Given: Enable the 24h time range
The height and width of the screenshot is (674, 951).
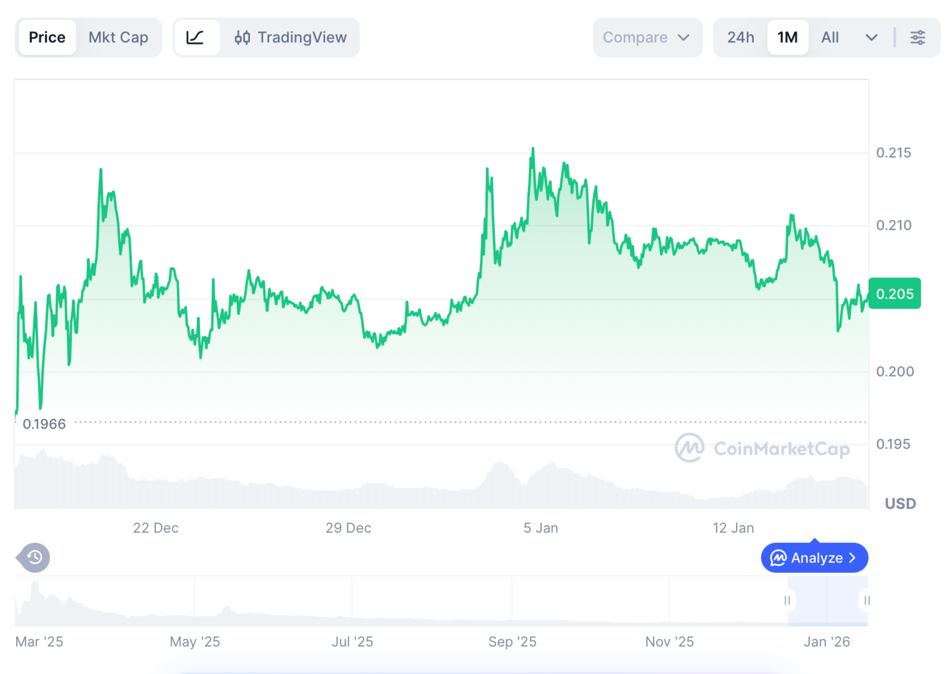Looking at the screenshot, I should [x=740, y=37].
